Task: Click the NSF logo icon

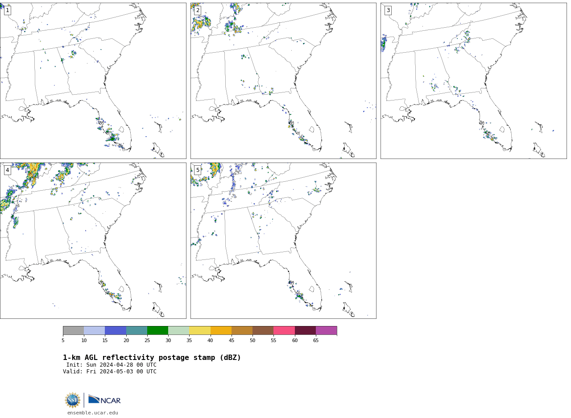Action: tap(73, 400)
